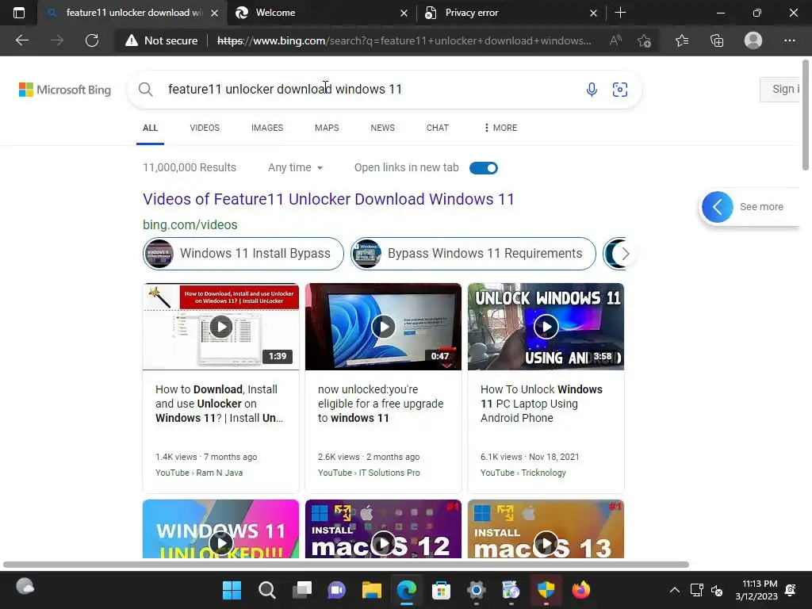812x609 pixels.
Task: Open Task View on the taskbar
Action: tap(302, 590)
